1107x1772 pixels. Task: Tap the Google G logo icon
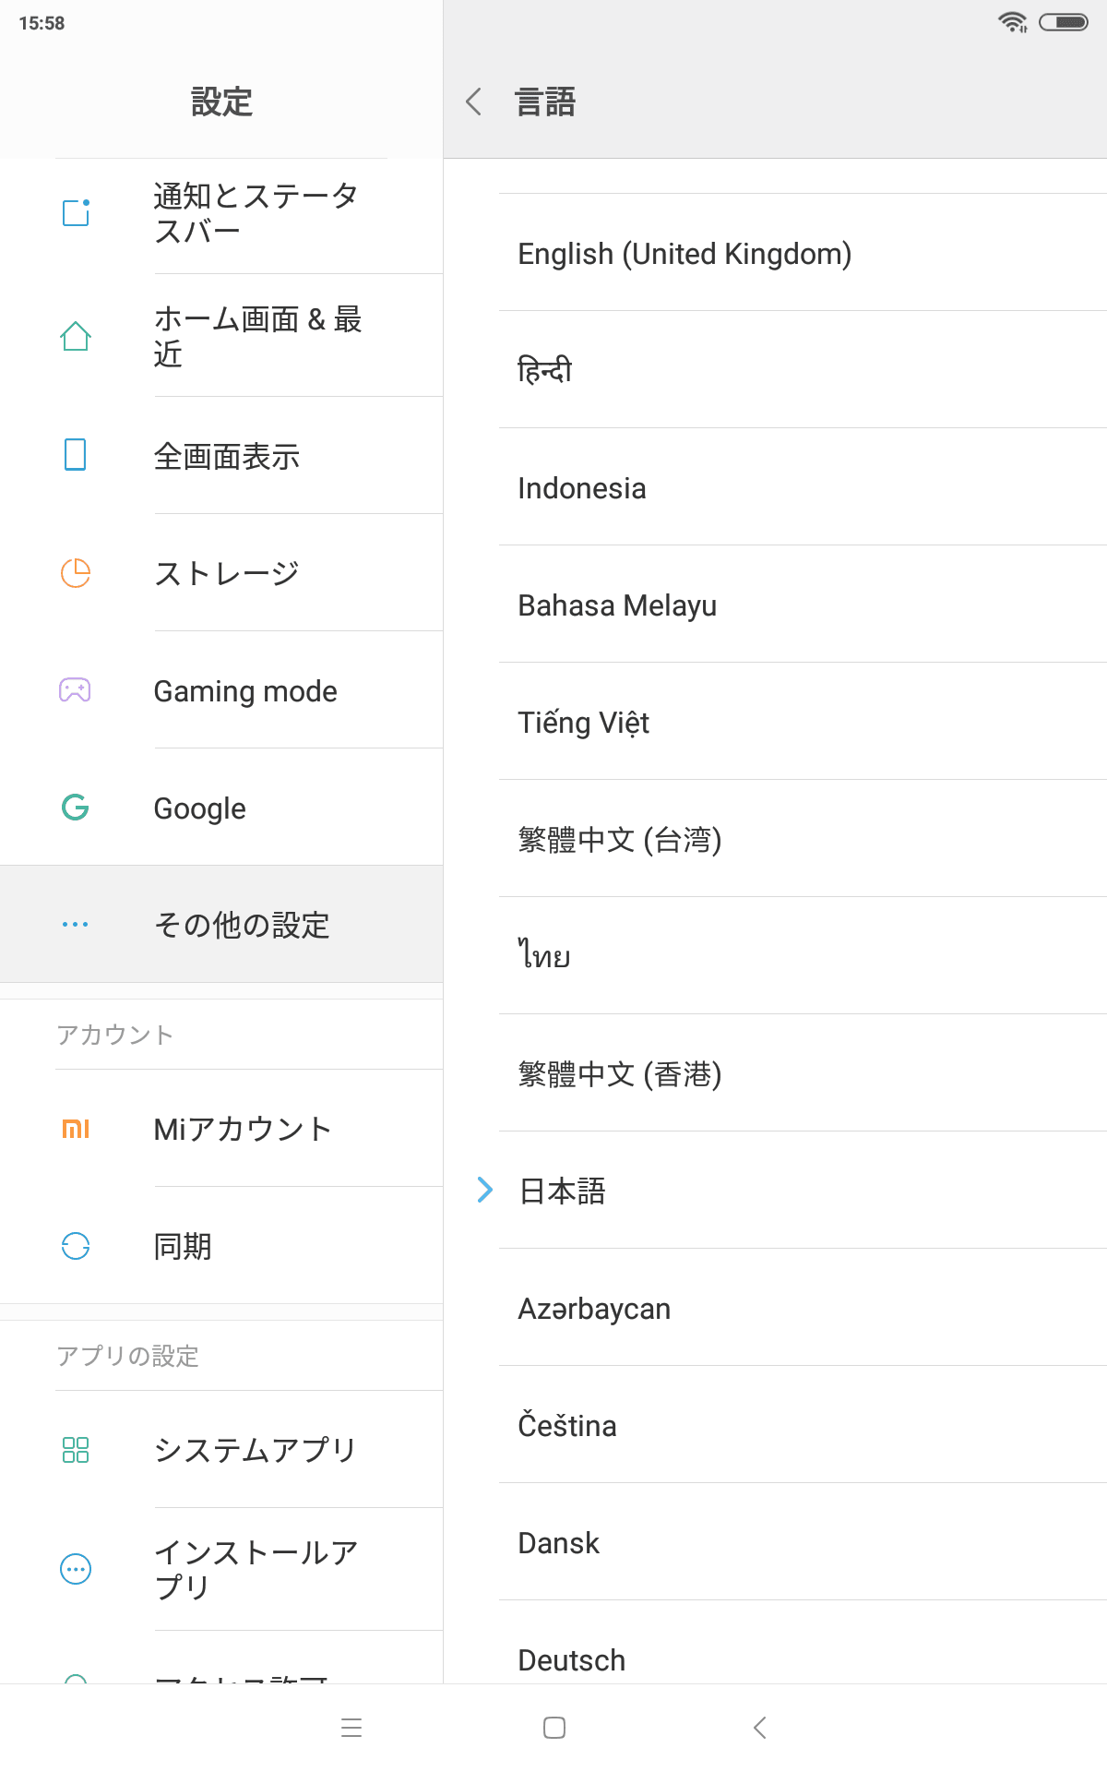click(x=75, y=808)
